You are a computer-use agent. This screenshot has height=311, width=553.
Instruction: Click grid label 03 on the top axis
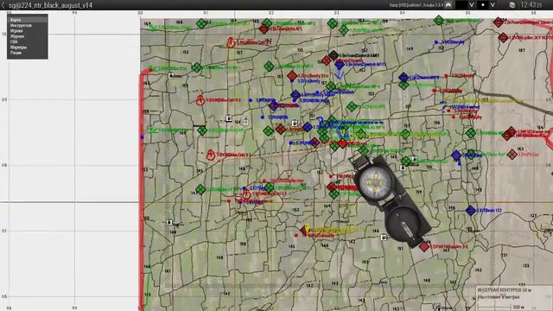click(336, 13)
